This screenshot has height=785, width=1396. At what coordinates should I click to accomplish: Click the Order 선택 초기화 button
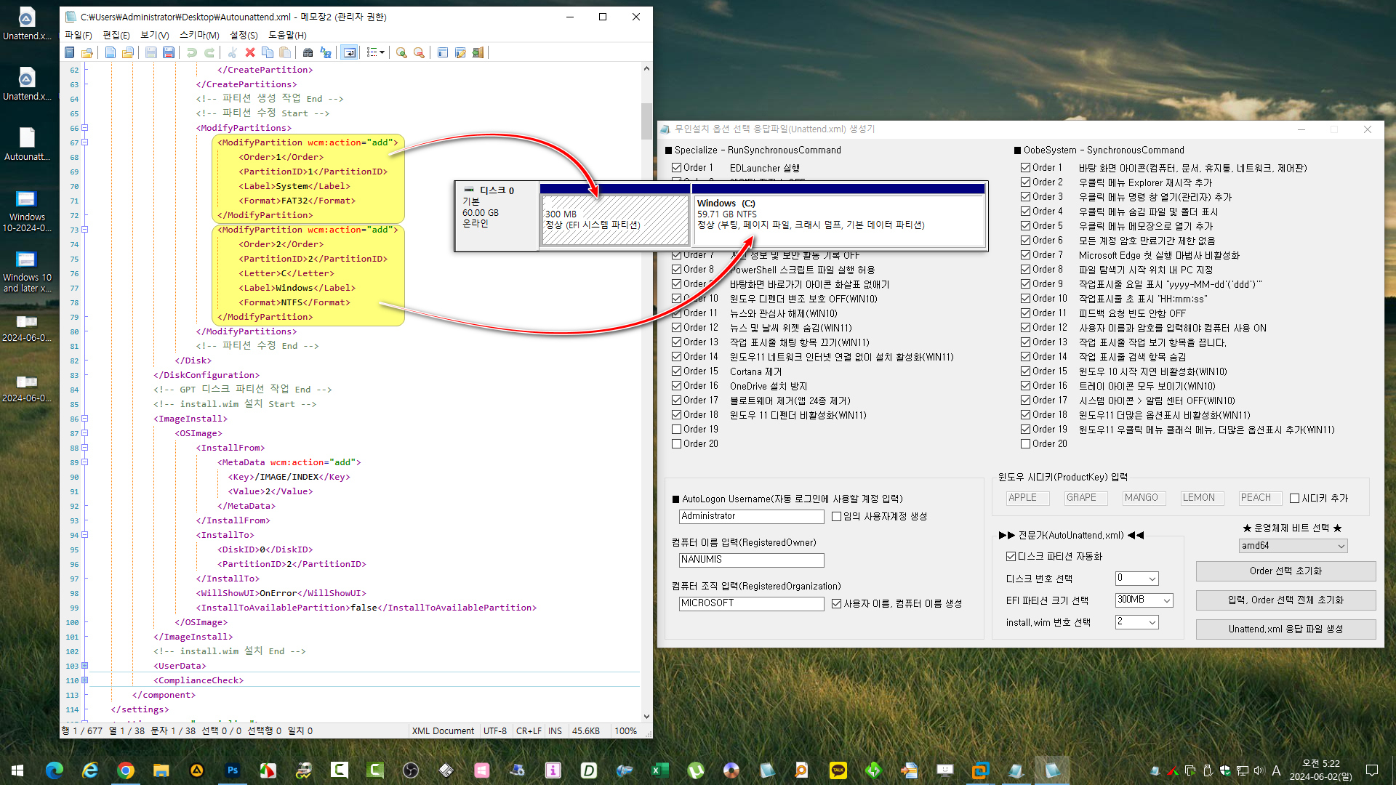click(1285, 571)
